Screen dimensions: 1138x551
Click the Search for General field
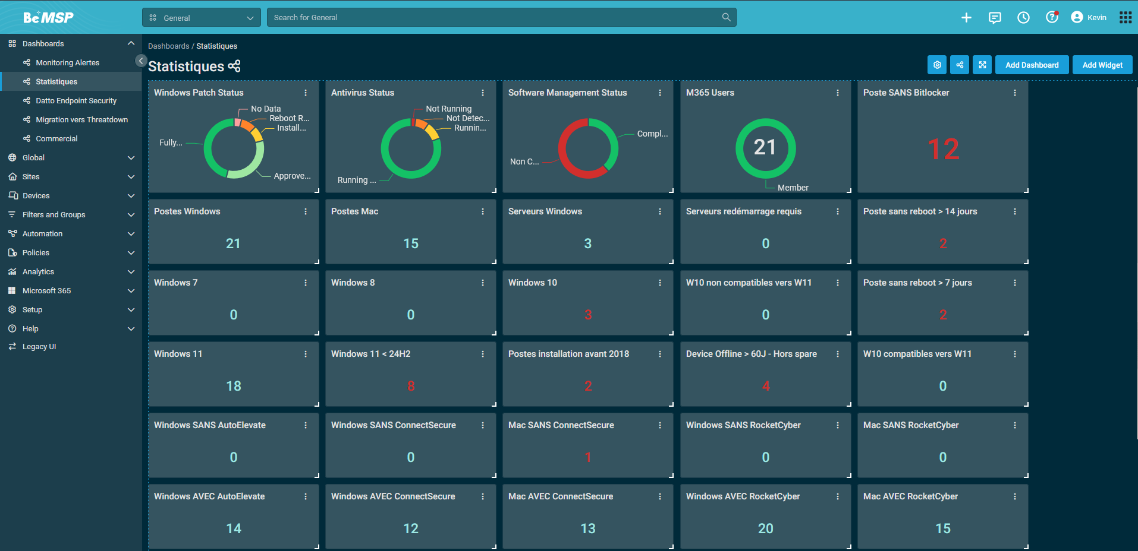pyautogui.click(x=493, y=18)
